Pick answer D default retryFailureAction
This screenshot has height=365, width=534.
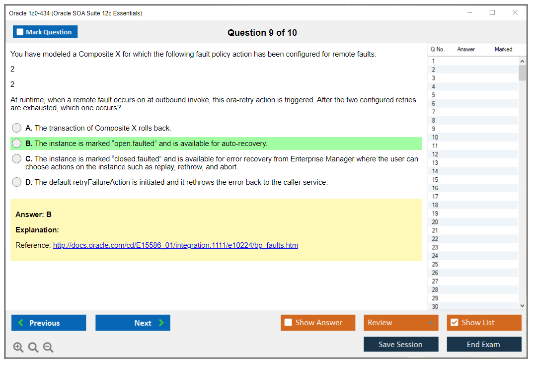point(17,182)
